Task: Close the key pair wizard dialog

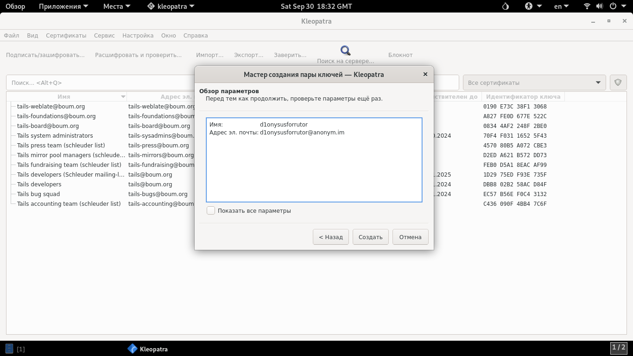Action: (425, 74)
